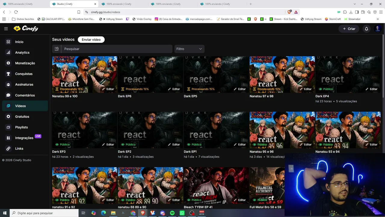Click the Dark EP2 title

pyautogui.click(x=125, y=152)
